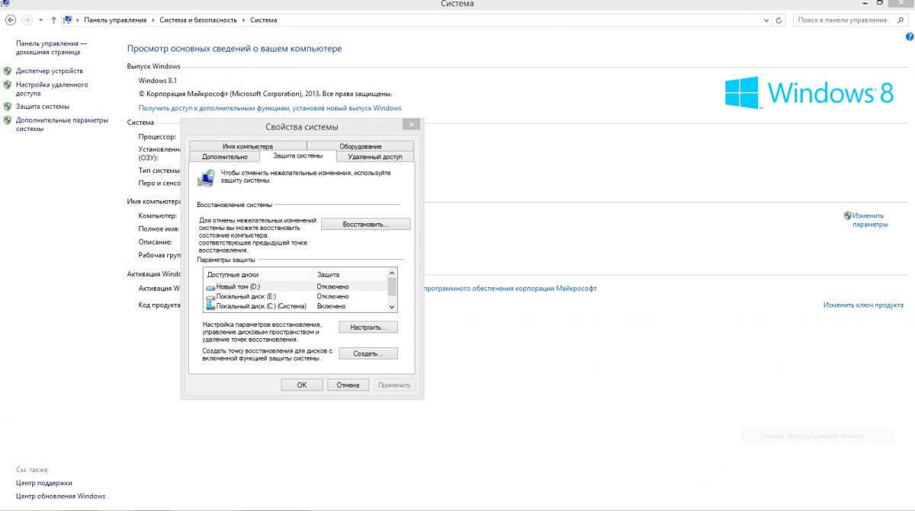Viewport: 915px width, 511px height.
Task: Open Центр обновления Windows link
Action: pos(61,496)
